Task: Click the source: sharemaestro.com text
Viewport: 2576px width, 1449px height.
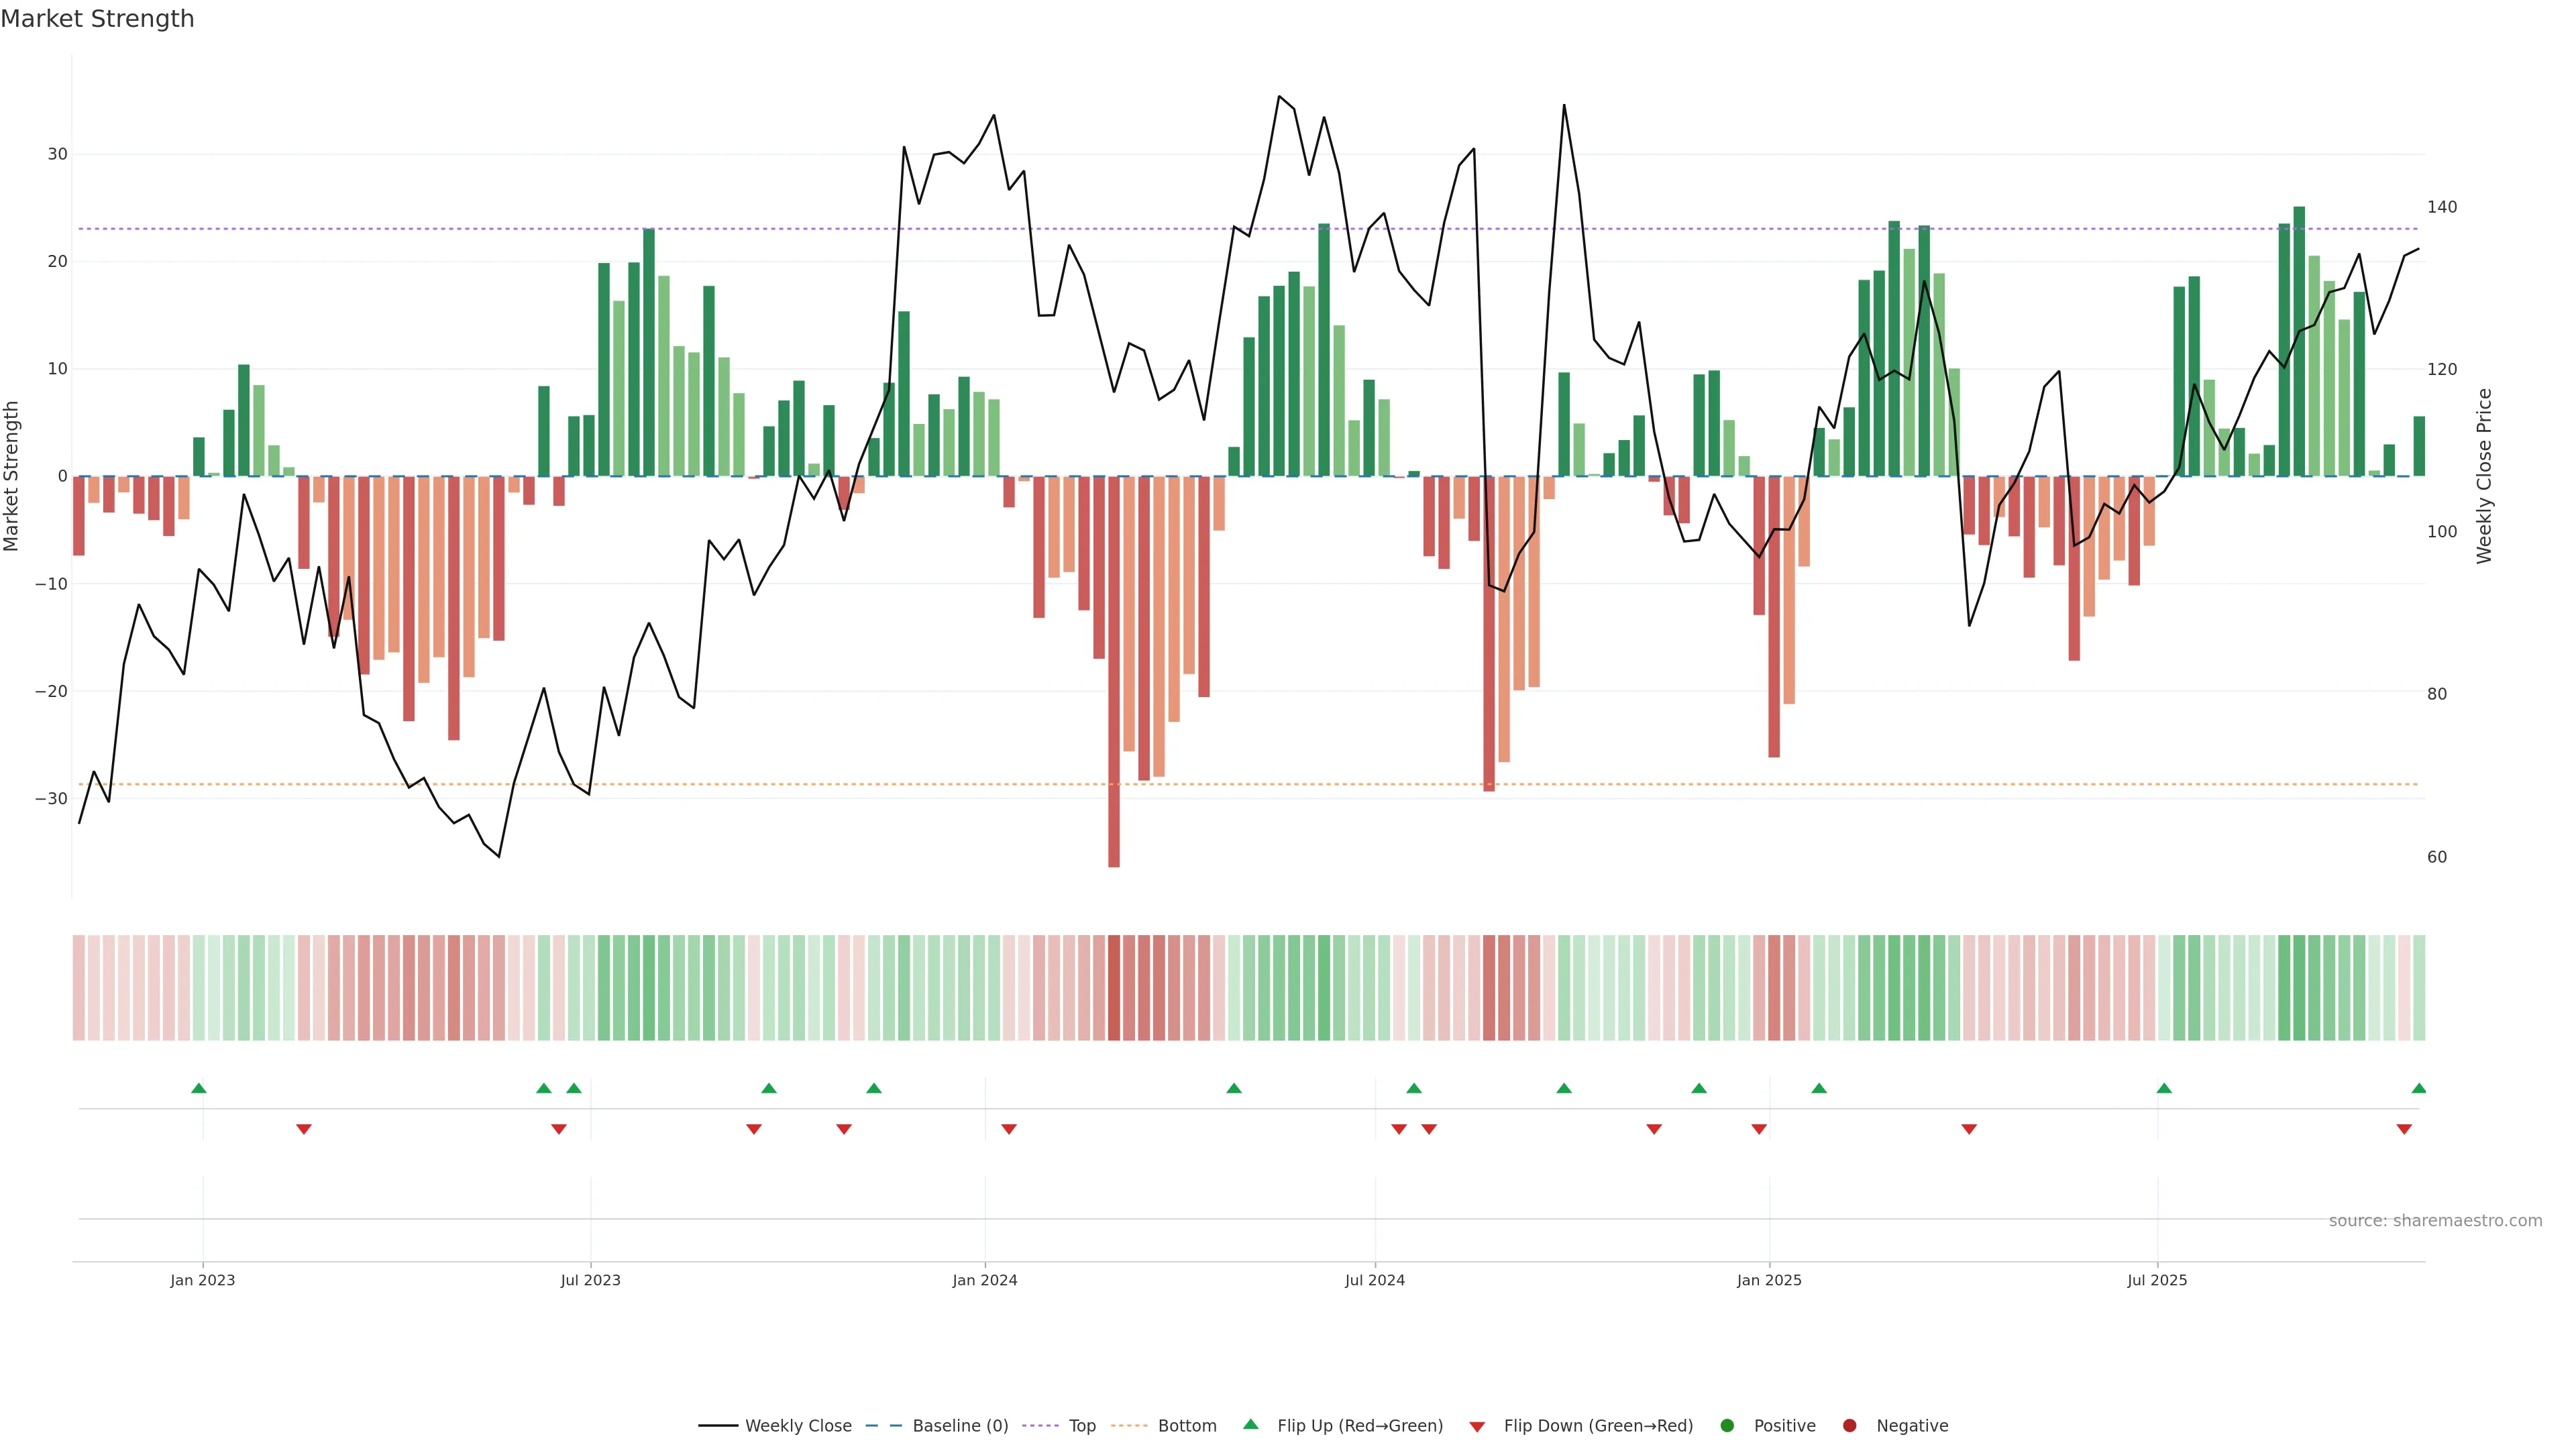Action: pyautogui.click(x=2435, y=1221)
